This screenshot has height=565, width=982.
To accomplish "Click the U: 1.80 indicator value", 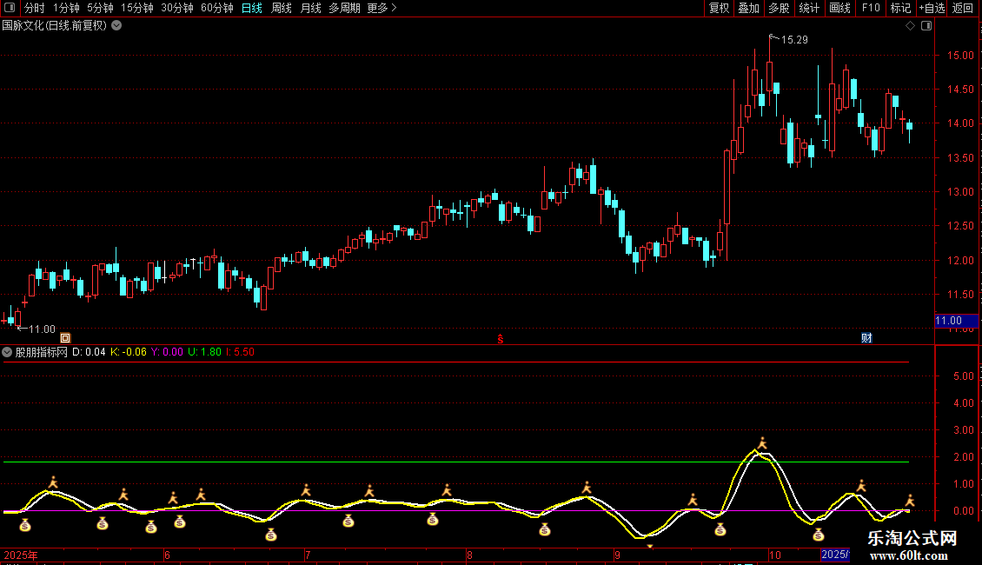I will 205,352.
